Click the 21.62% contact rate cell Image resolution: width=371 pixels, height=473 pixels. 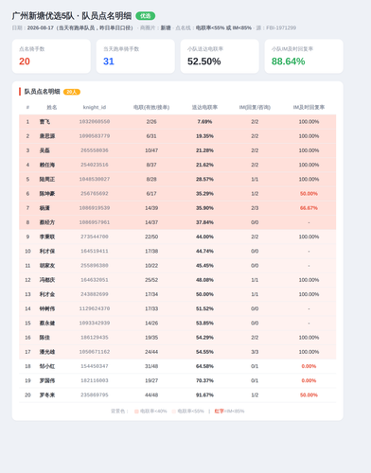pyautogui.click(x=204, y=165)
